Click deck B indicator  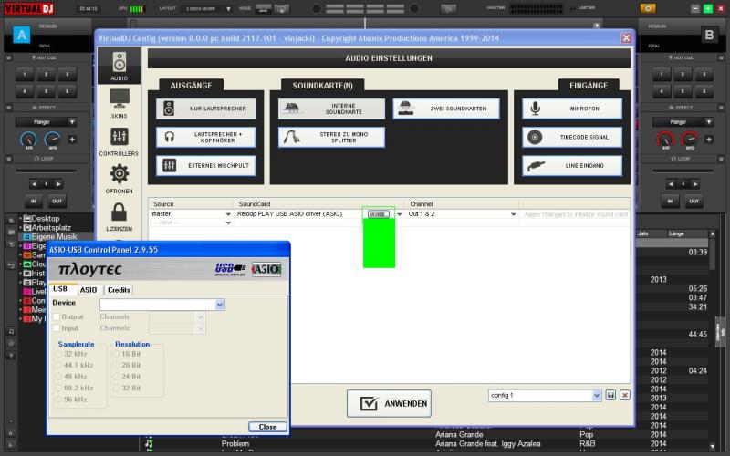[709, 35]
